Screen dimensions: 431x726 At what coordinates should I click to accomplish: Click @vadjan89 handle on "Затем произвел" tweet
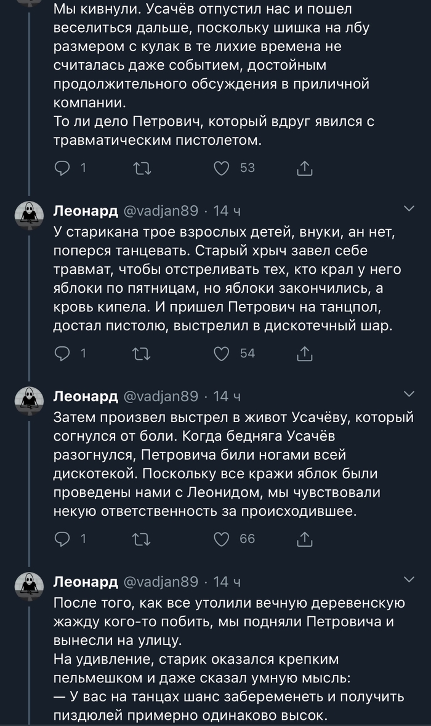tap(161, 396)
